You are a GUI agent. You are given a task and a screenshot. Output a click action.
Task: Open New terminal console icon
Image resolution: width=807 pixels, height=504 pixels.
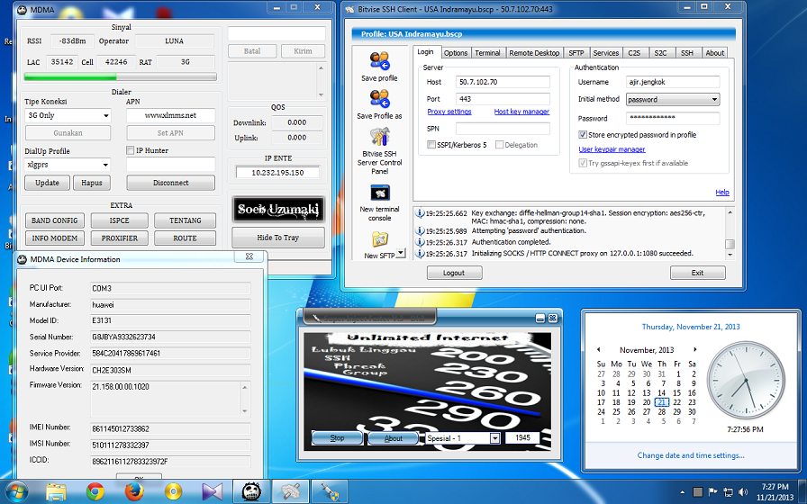[380, 193]
